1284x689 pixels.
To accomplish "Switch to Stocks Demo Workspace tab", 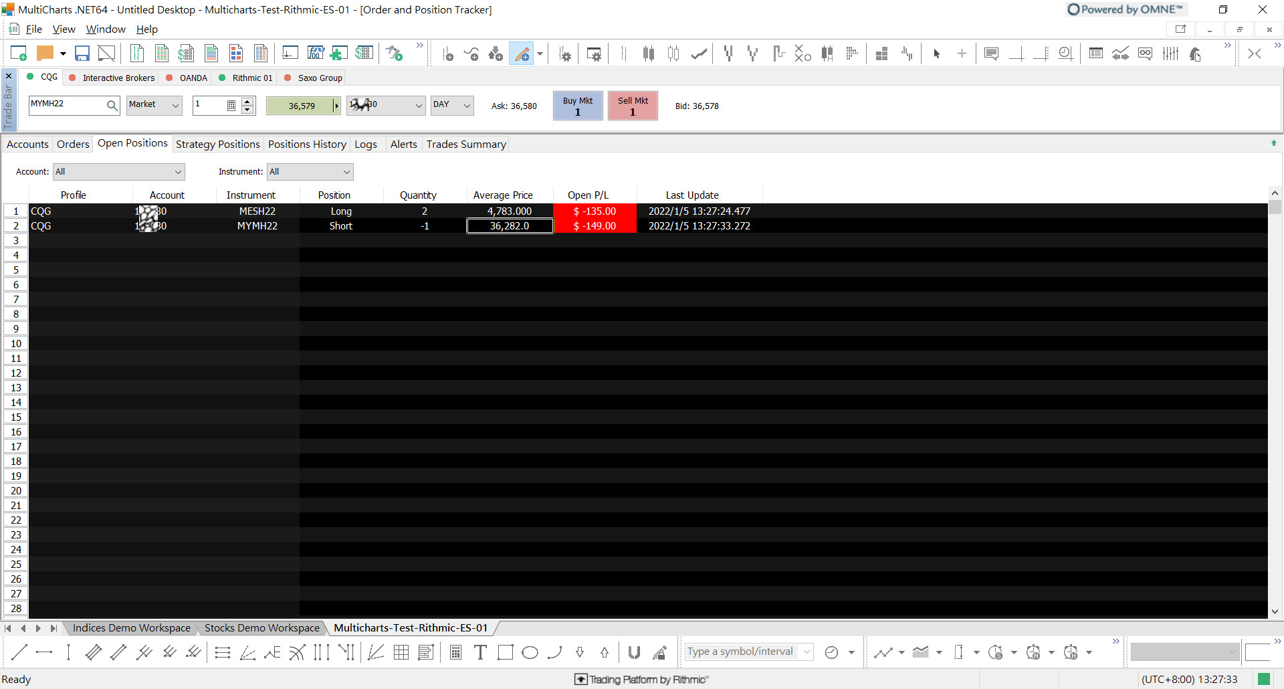I will pyautogui.click(x=261, y=628).
